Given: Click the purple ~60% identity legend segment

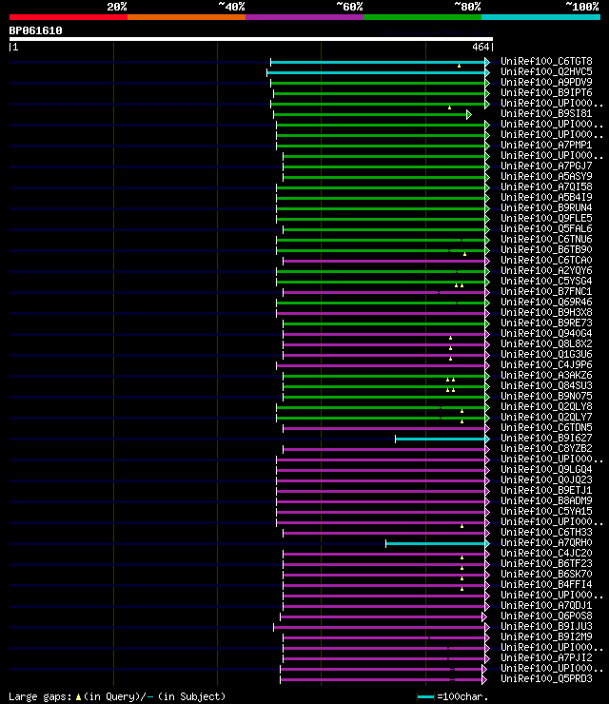Looking at the screenshot, I should point(304,17).
